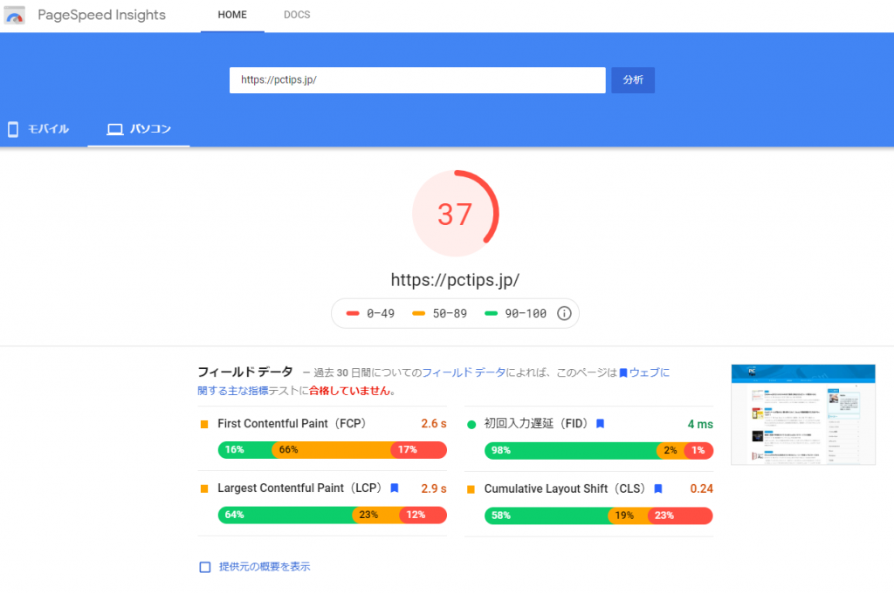
Task: Click the LCP distribution bar
Action: click(x=333, y=515)
